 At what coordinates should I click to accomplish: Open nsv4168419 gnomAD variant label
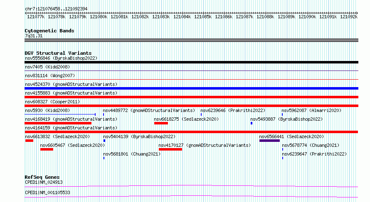pyautogui.click(x=71, y=119)
